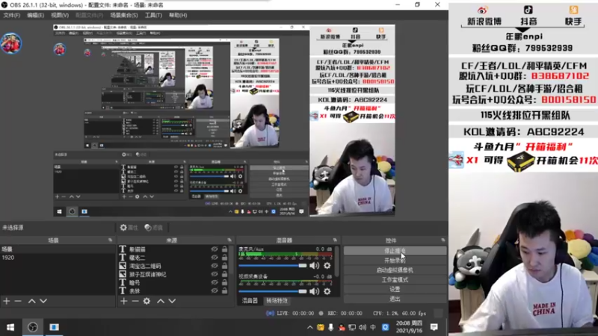
Task: Toggle the lock on the 淘宝店二维码 source
Action: click(x=224, y=266)
